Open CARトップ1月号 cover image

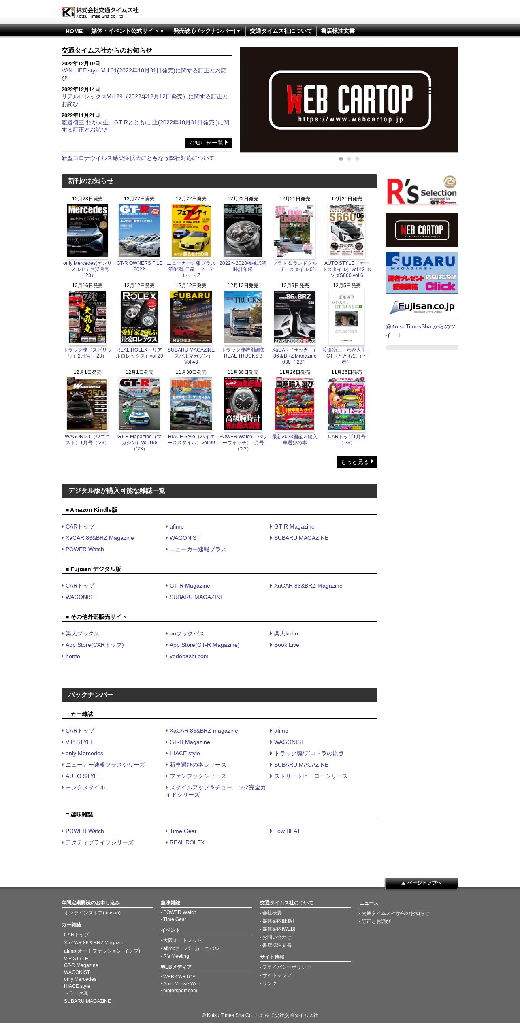(x=347, y=404)
